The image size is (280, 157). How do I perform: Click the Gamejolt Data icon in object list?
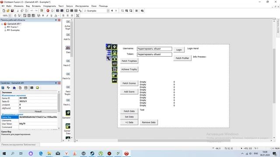pyautogui.click(x=68, y=126)
